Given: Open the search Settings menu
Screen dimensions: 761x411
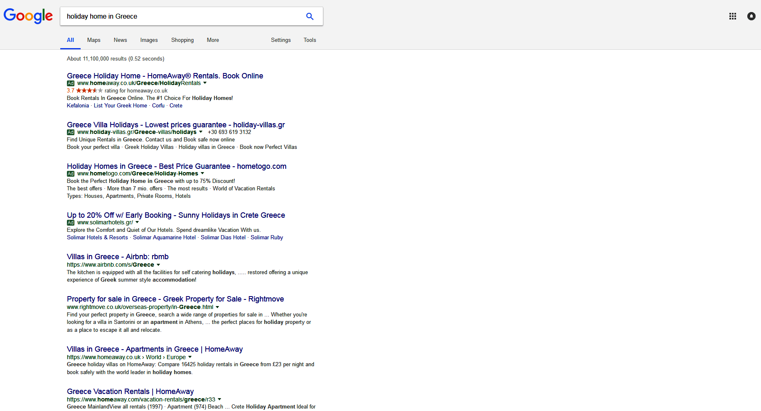Looking at the screenshot, I should tap(281, 40).
